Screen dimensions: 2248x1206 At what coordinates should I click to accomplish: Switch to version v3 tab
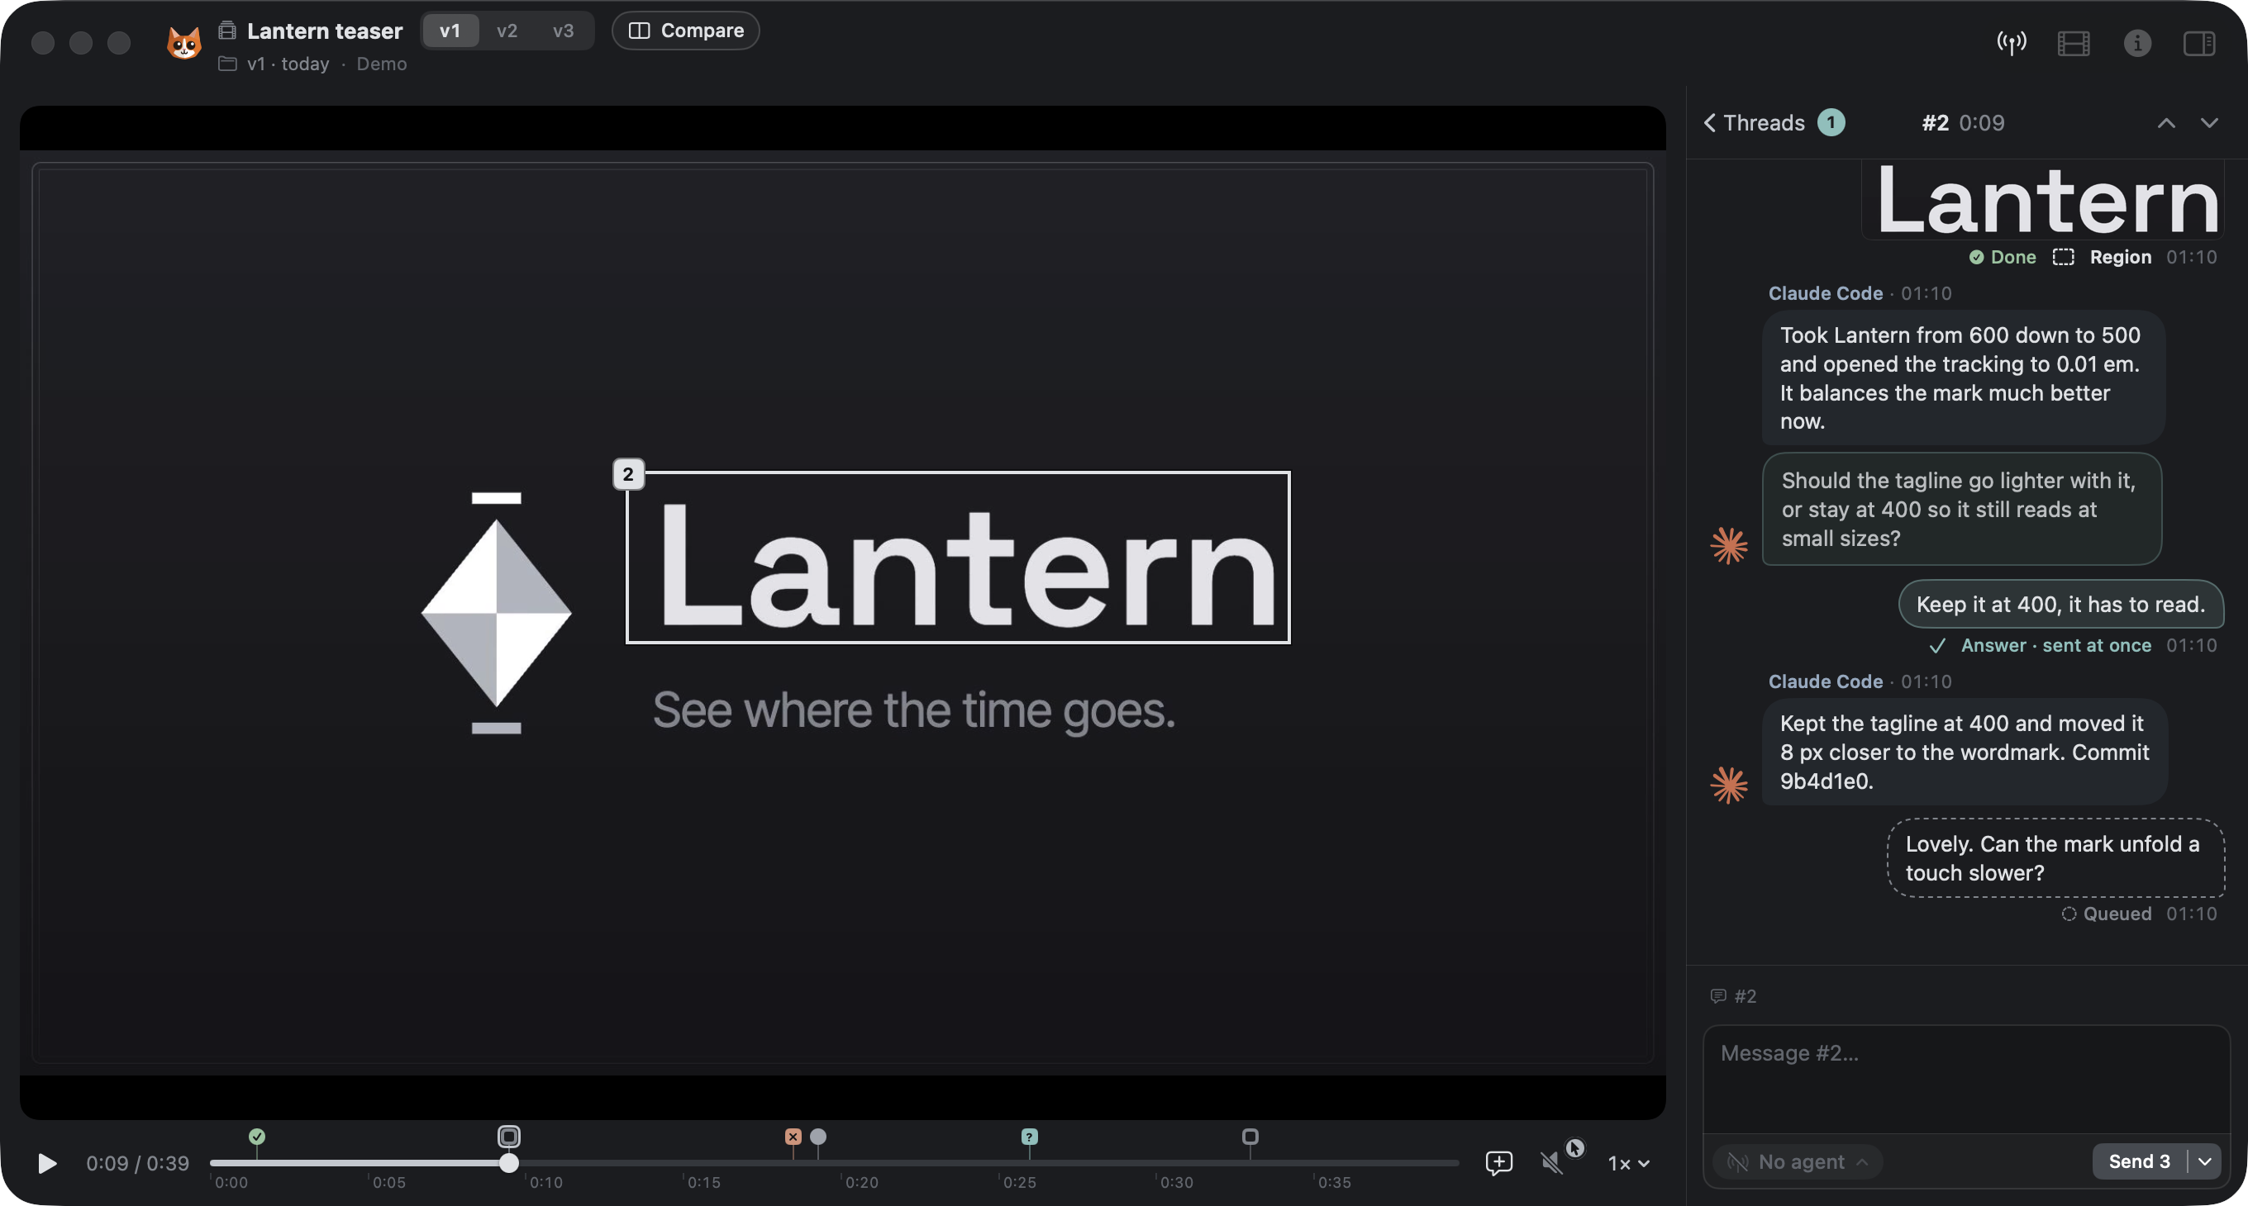coord(564,31)
